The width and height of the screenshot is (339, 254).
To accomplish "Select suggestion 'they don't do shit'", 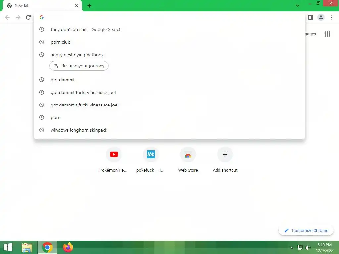I will click(x=169, y=29).
